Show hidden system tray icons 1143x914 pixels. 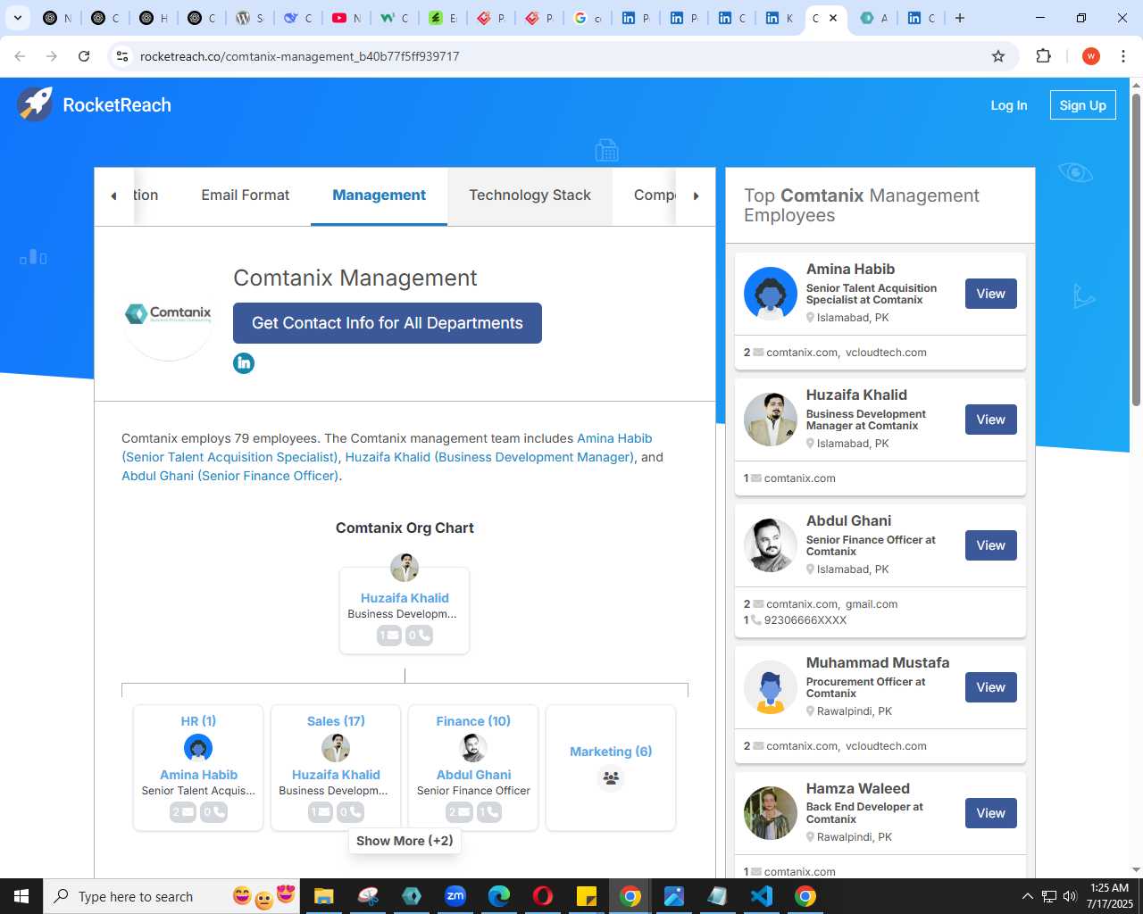[1027, 896]
